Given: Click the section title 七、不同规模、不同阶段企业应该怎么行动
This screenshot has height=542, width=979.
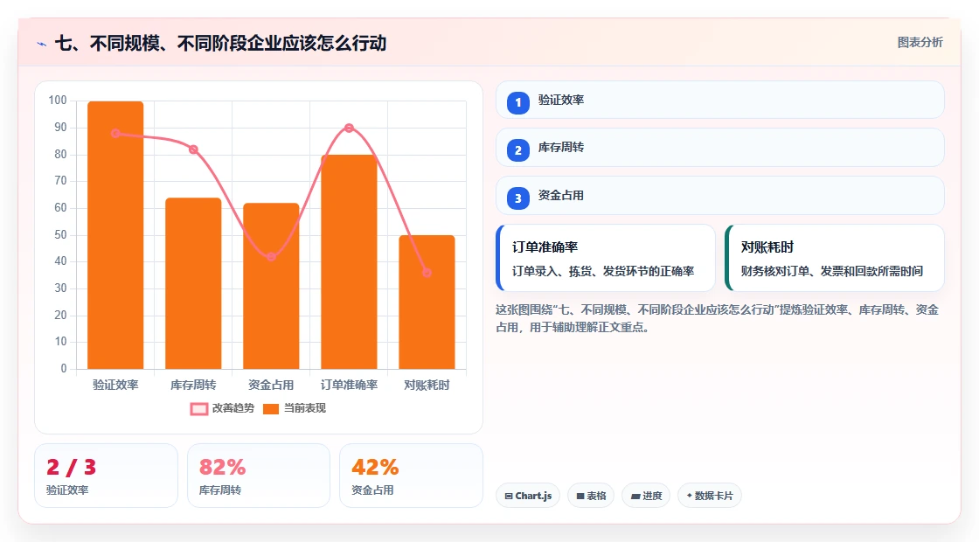Looking at the screenshot, I should [221, 44].
